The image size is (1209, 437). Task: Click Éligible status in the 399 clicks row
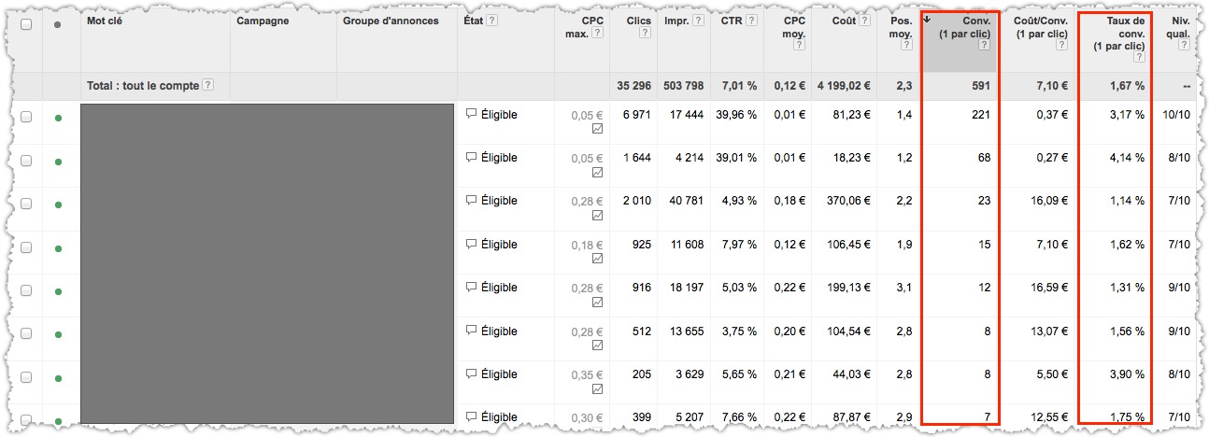[499, 417]
